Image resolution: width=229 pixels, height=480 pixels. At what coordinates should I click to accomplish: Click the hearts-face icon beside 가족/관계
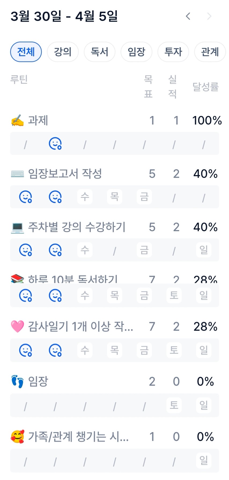coord(17,437)
